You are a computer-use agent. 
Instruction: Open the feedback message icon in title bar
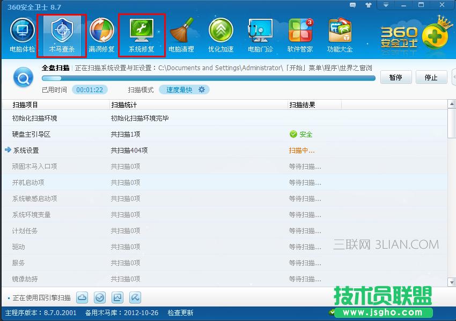click(x=353, y=5)
